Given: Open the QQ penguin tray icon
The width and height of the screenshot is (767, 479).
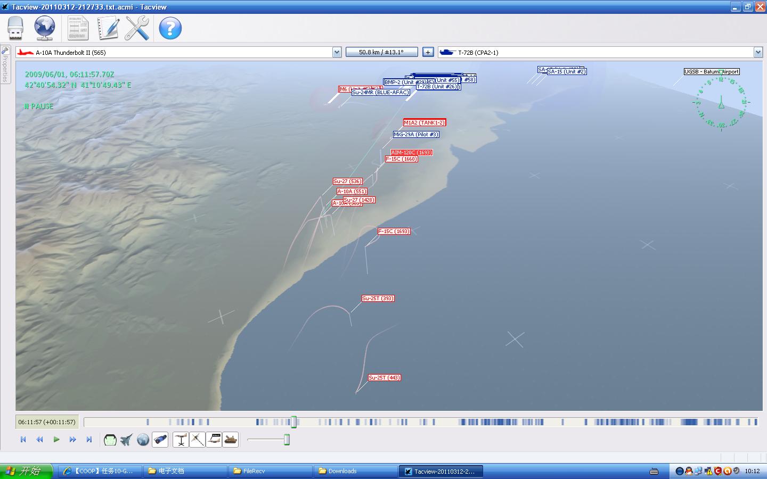Looking at the screenshot, I should [689, 471].
